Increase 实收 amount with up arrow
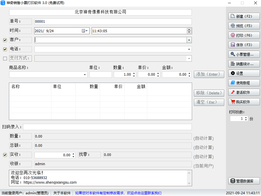This screenshot has height=196, width=261. tap(74, 154)
